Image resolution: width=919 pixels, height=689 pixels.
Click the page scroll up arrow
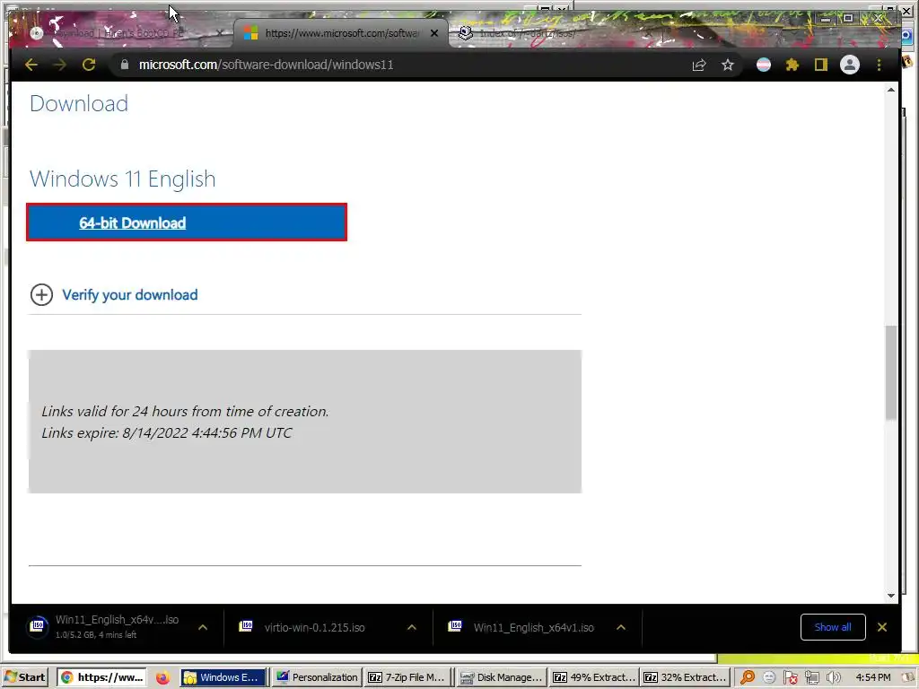point(891,90)
